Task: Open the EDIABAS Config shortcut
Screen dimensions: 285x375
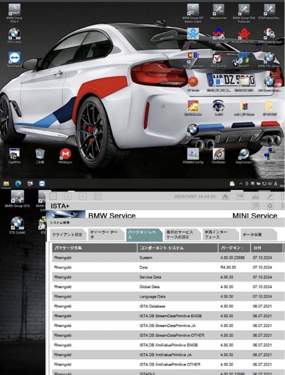Action: pyautogui.click(x=193, y=156)
